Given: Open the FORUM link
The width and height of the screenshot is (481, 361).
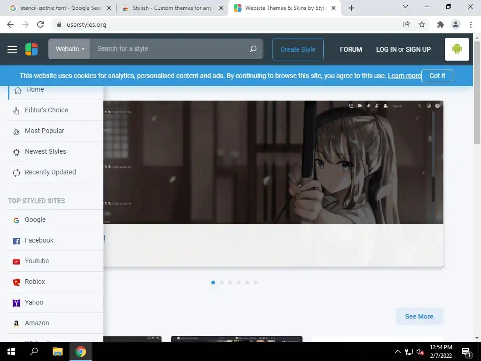Looking at the screenshot, I should pos(351,49).
